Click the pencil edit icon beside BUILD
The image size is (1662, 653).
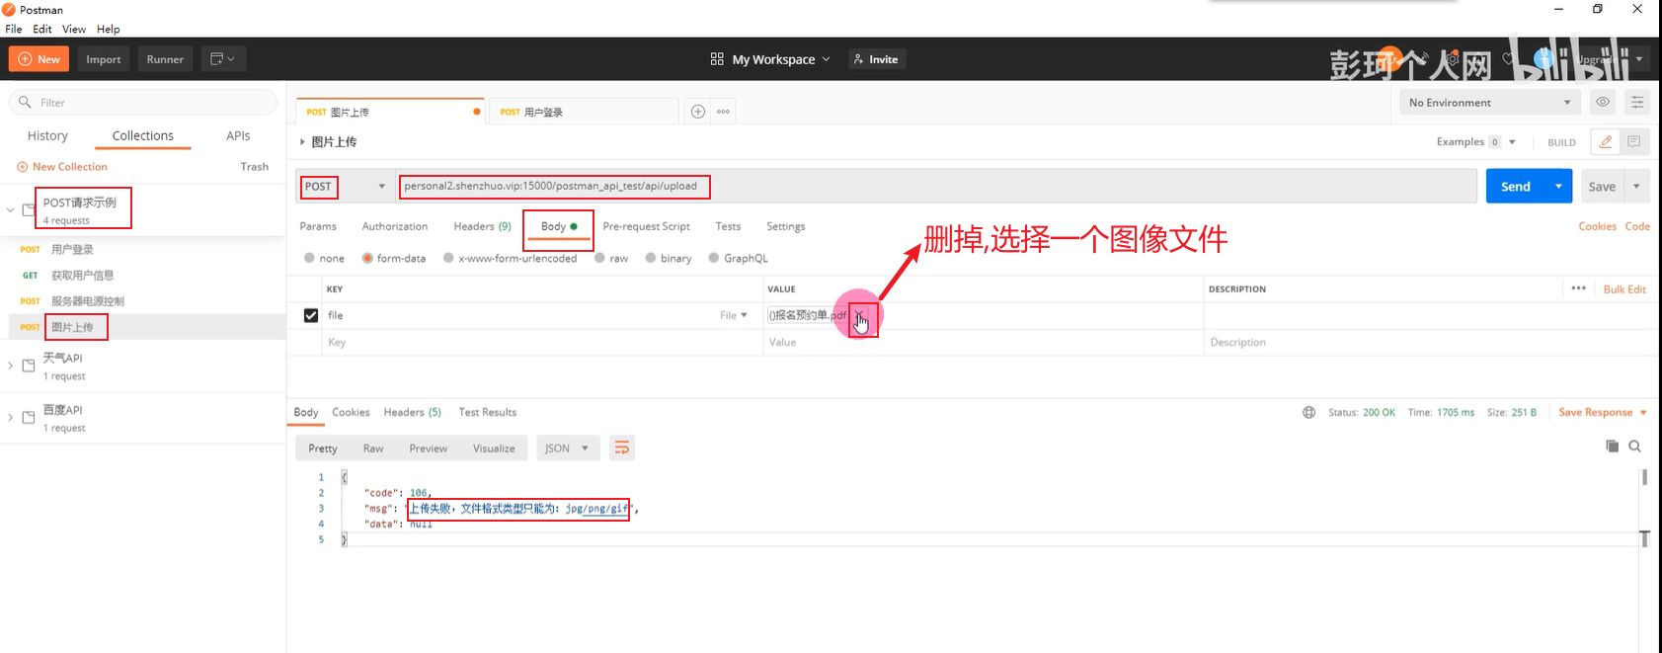pyautogui.click(x=1606, y=142)
